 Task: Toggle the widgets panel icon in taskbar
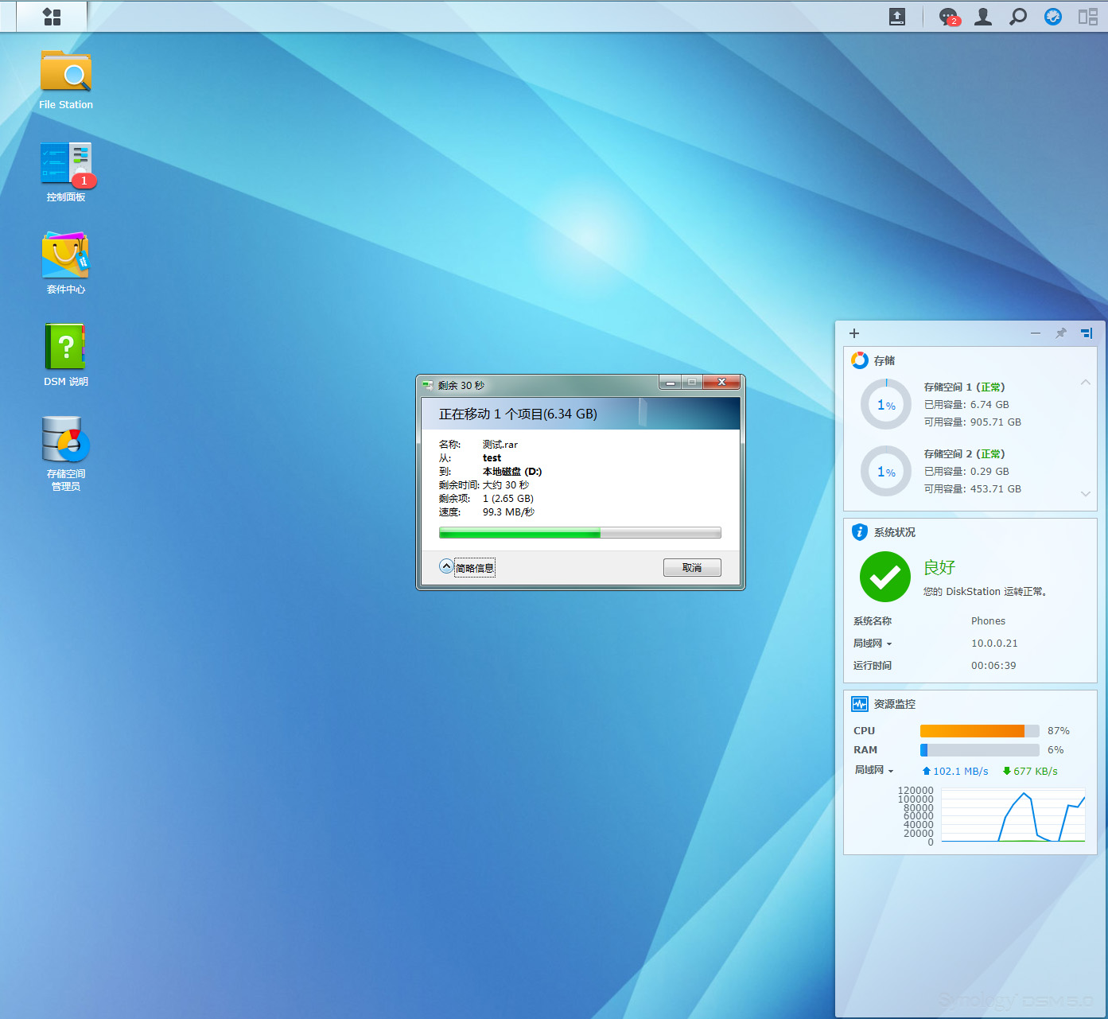pyautogui.click(x=1087, y=17)
